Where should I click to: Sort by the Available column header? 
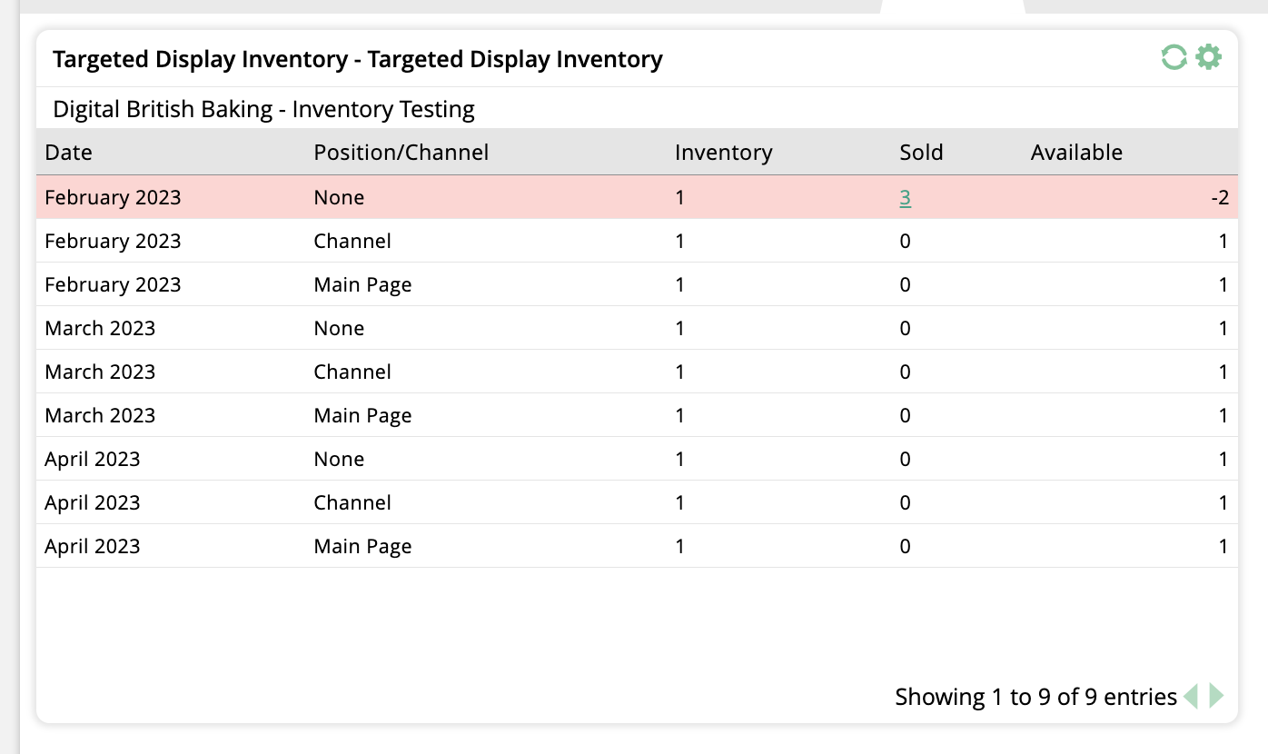pyautogui.click(x=1076, y=152)
